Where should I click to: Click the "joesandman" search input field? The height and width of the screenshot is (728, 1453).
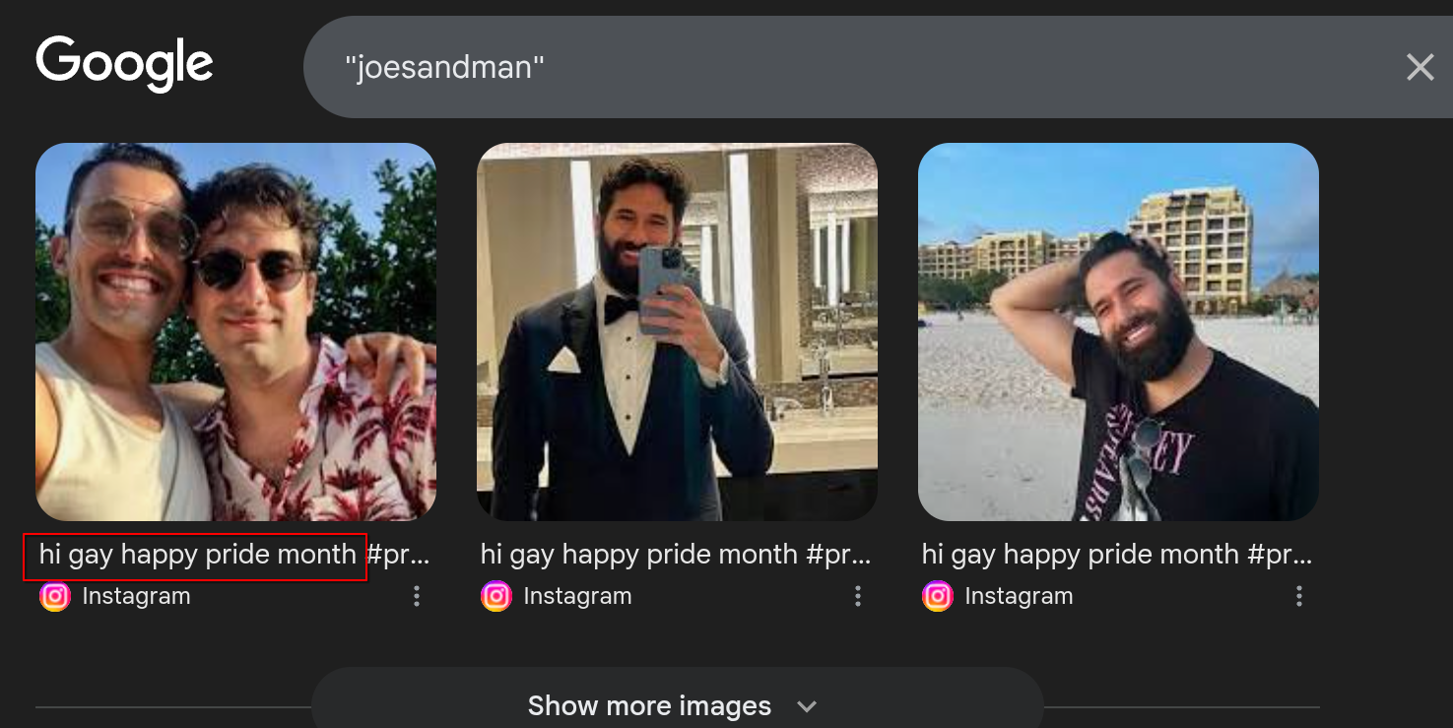click(x=837, y=67)
